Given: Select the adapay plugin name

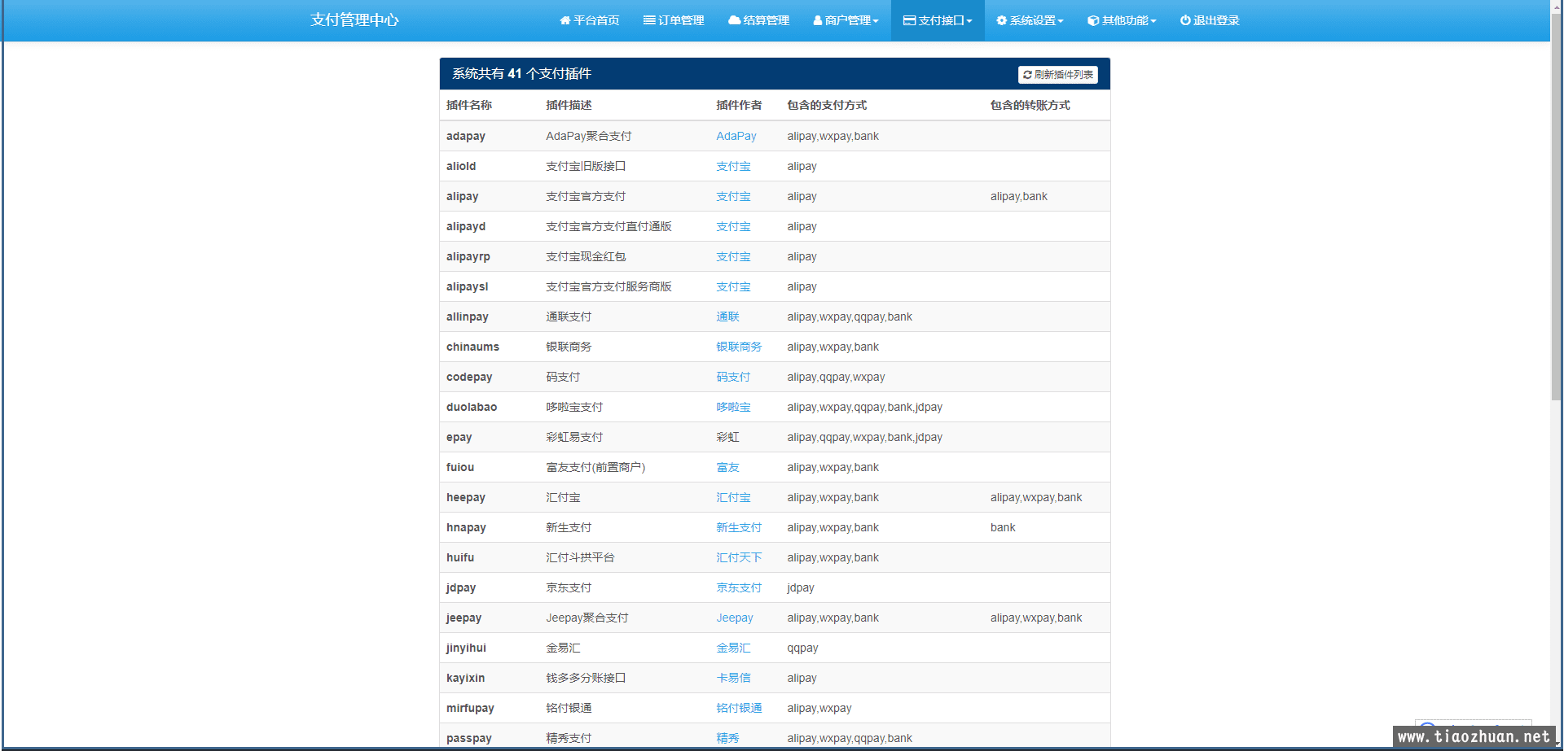Looking at the screenshot, I should pyautogui.click(x=466, y=136).
